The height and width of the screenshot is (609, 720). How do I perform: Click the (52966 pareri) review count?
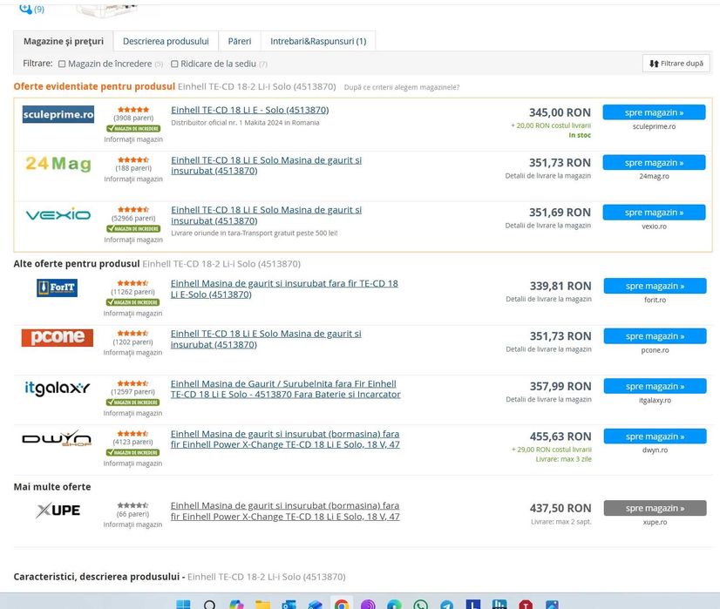(133, 218)
